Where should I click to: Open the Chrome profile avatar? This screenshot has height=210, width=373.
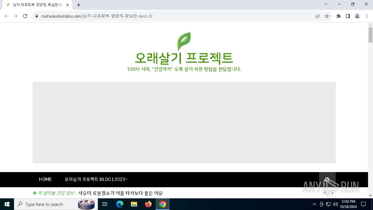click(357, 16)
